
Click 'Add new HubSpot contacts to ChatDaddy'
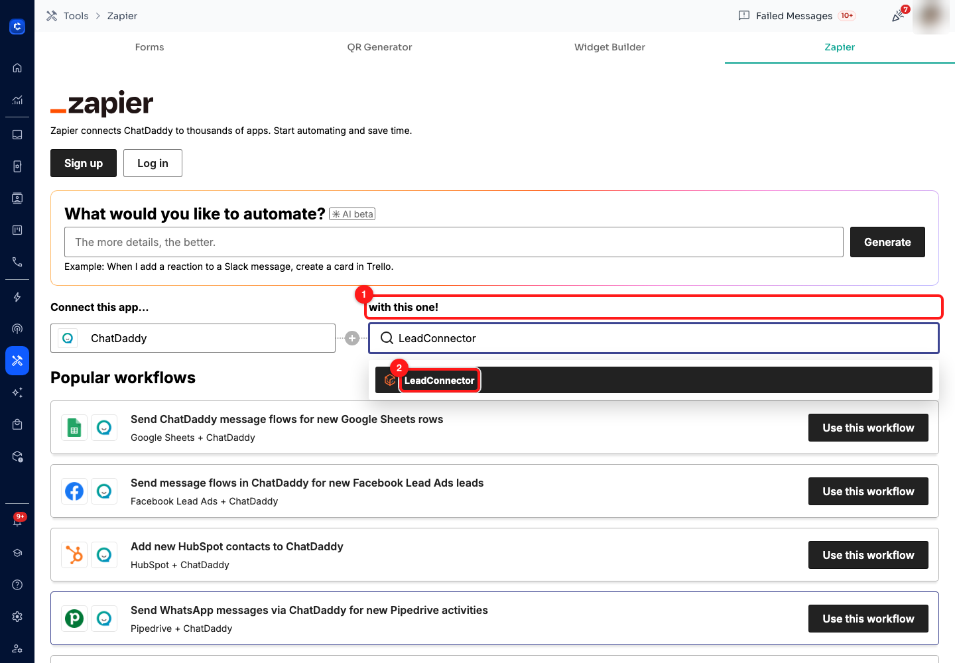(x=237, y=546)
